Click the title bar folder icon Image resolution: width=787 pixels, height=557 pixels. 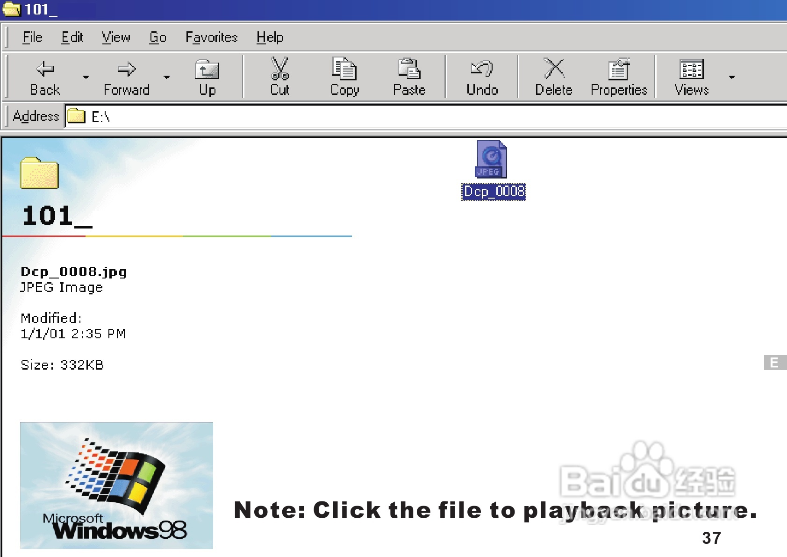click(11, 9)
